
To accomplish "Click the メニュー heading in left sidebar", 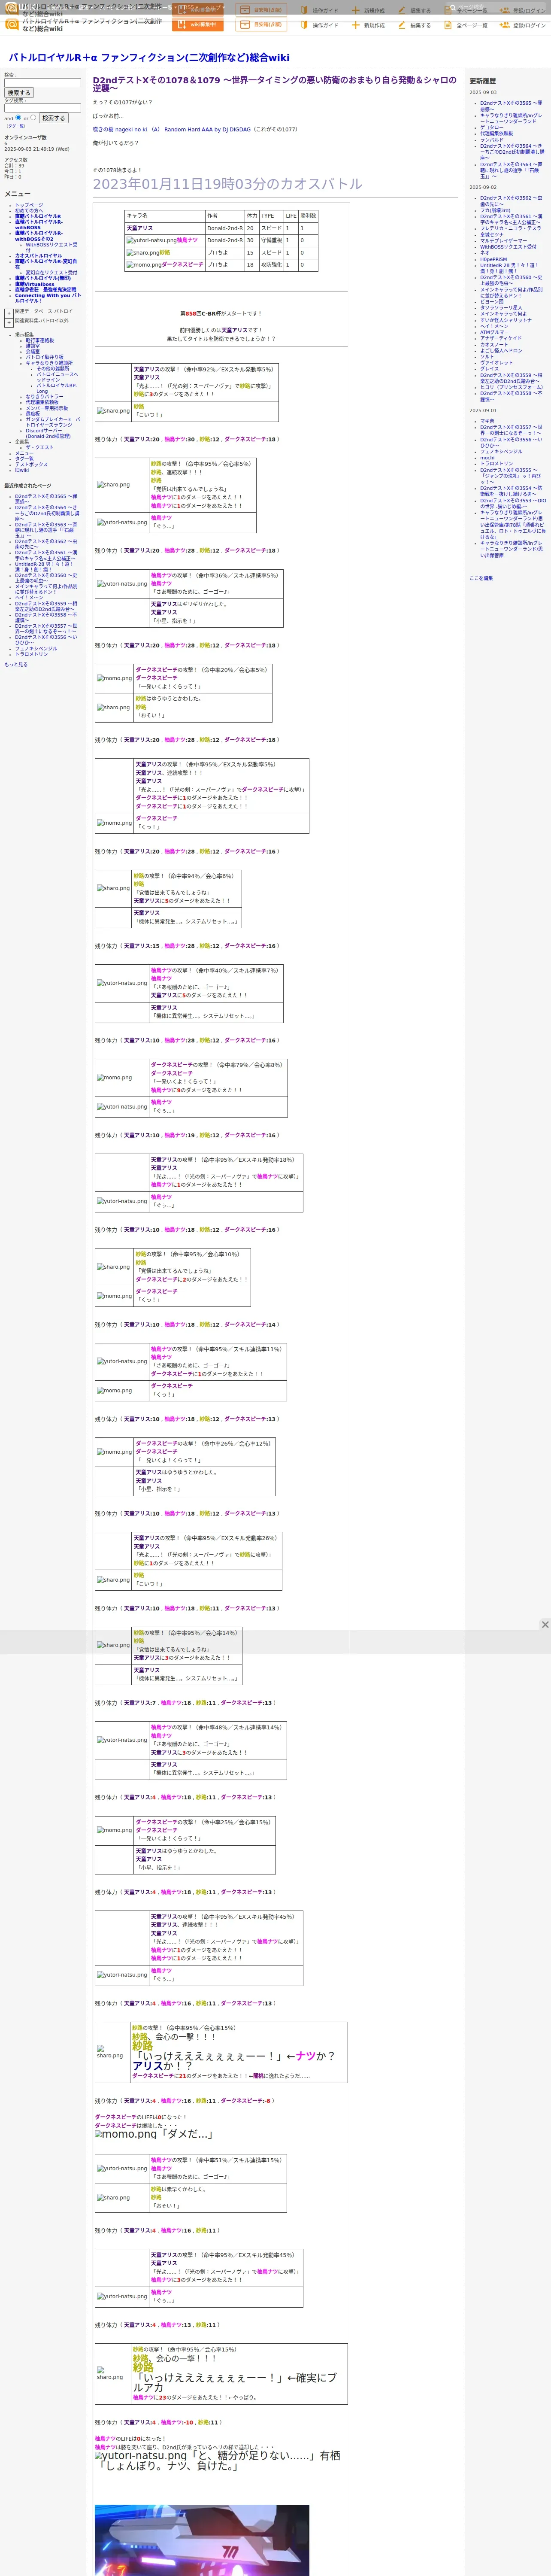I will 17,194.
